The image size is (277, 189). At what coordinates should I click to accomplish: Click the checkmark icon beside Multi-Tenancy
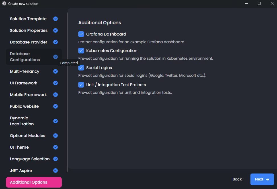pyautogui.click(x=56, y=71)
